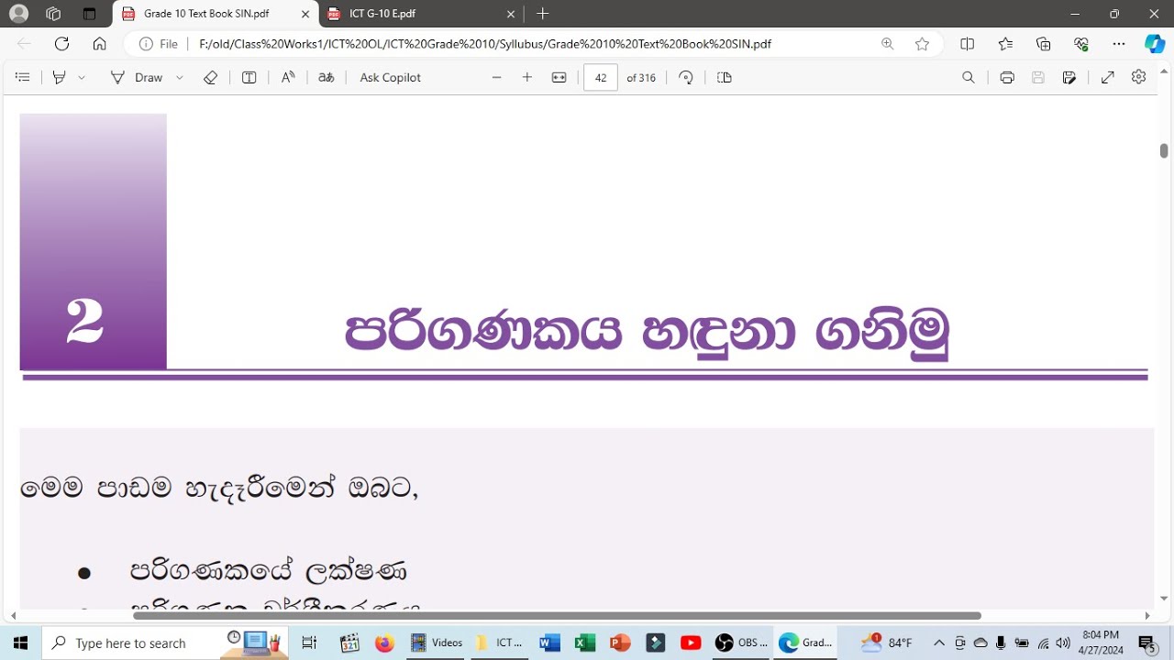This screenshot has height=660, width=1174.
Task: Show hidden system tray icons
Action: 939,643
